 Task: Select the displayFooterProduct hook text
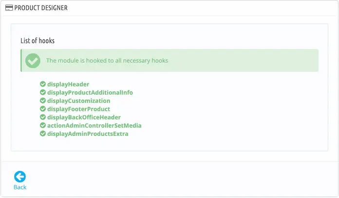(x=79, y=109)
